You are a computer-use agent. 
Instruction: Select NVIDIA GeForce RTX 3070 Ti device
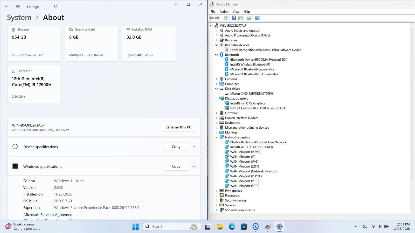[x=258, y=108]
